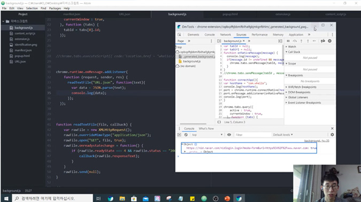Expand the __proto__ entry in console

pyautogui.click(x=185, y=152)
